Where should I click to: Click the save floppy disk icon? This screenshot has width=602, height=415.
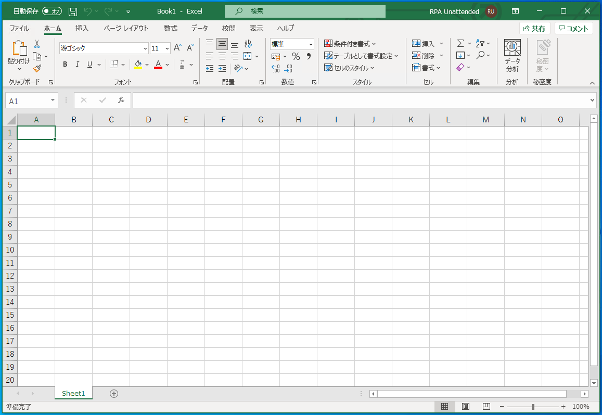(x=73, y=11)
